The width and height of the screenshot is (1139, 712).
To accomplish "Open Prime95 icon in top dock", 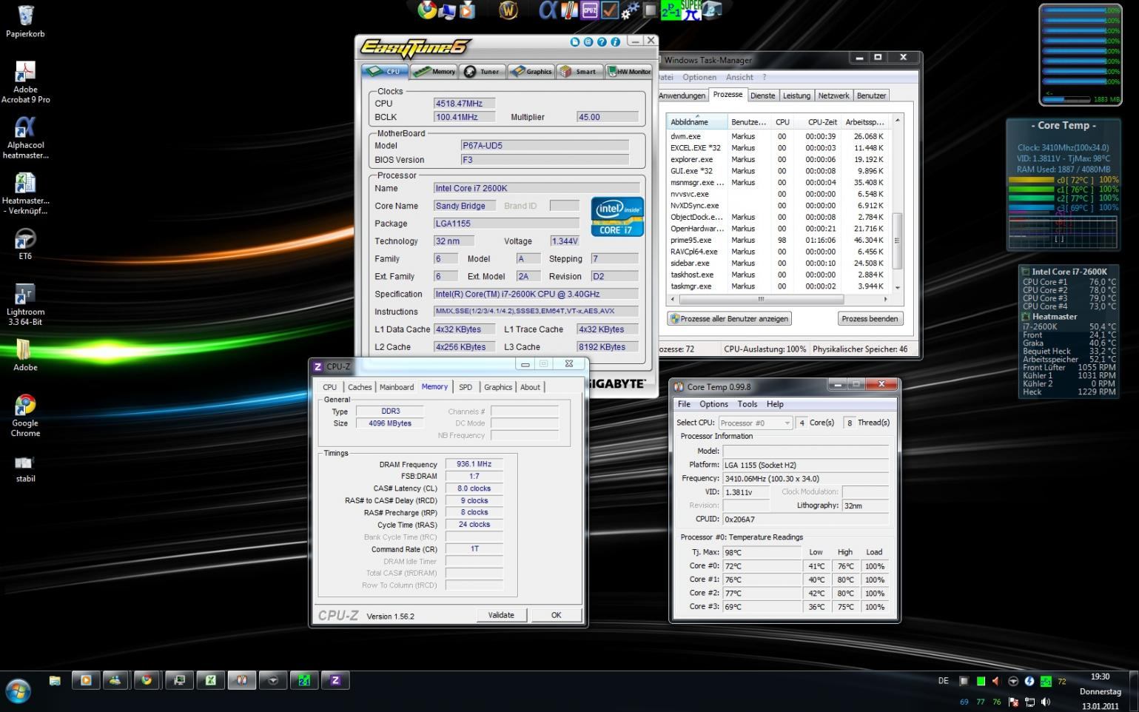I will click(671, 11).
